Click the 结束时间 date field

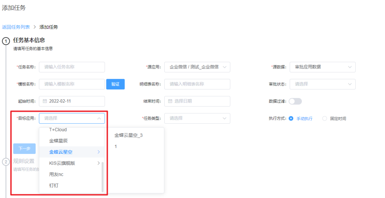click(197, 101)
